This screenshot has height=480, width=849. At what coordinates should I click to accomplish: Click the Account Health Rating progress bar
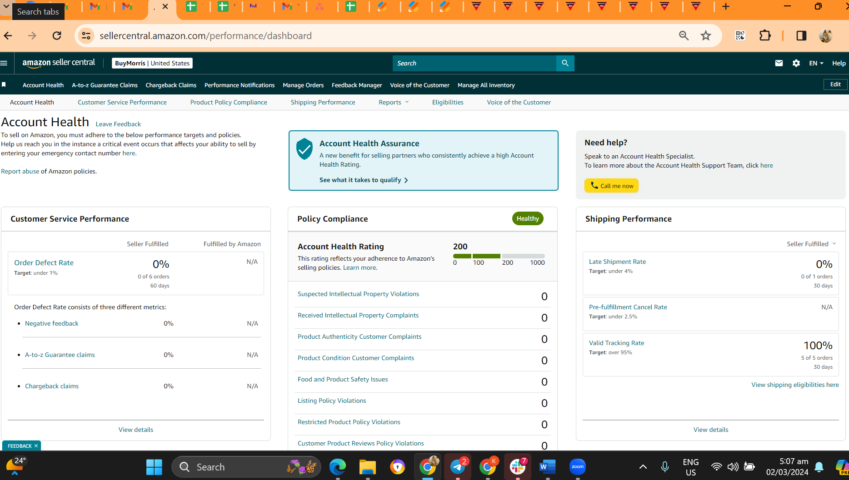499,256
